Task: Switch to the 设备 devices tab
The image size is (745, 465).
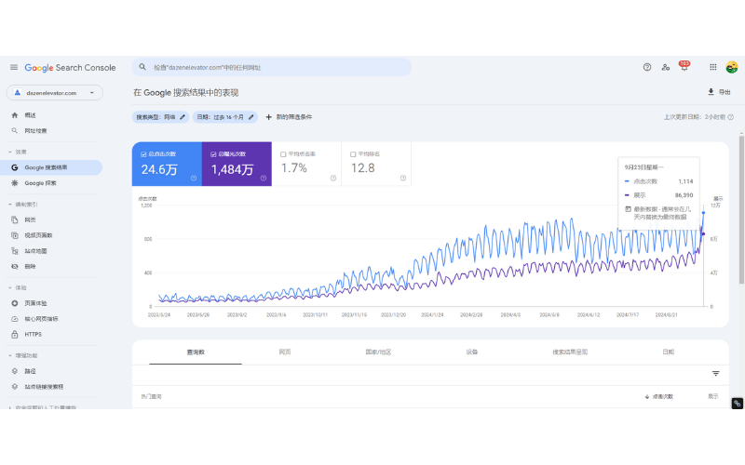Action: coord(472,352)
